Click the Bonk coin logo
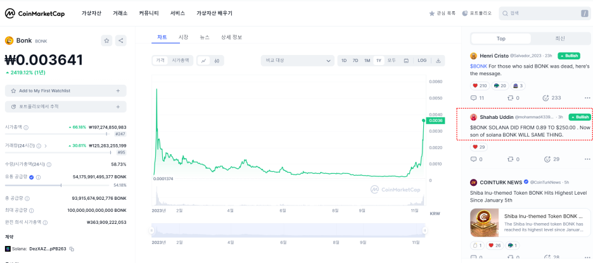 pos(9,40)
